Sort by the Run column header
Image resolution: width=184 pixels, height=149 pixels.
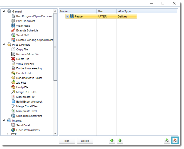pos(107,11)
